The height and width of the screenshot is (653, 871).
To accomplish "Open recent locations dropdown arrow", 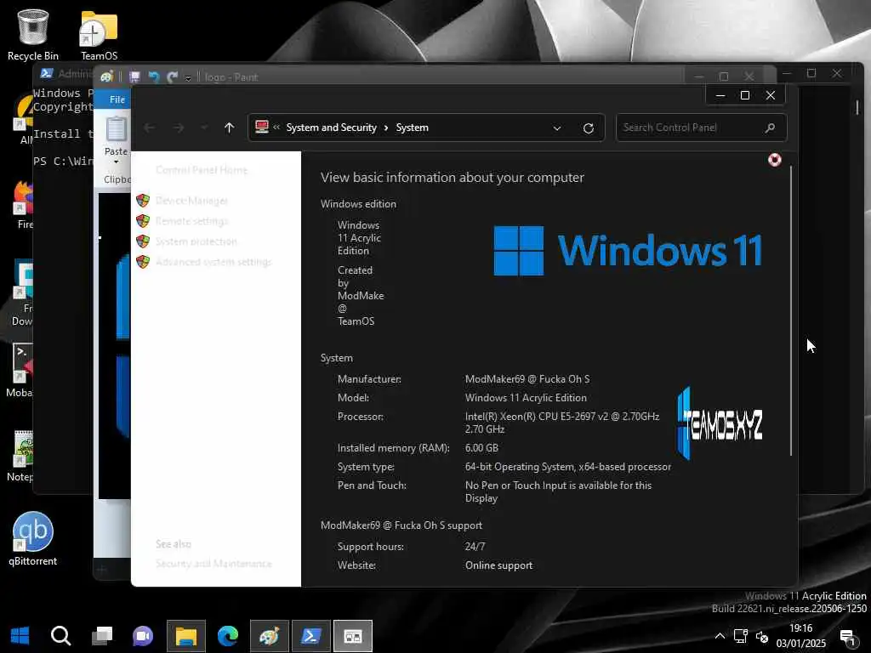I will 204,128.
